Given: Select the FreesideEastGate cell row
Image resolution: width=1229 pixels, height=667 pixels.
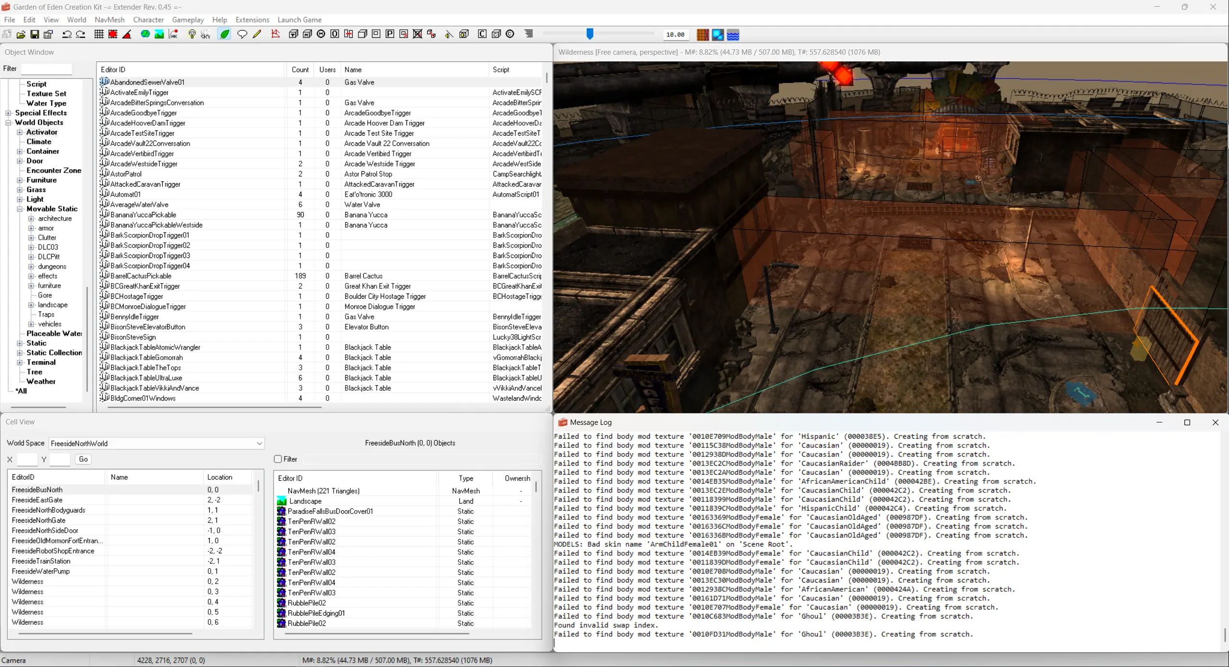Looking at the screenshot, I should [131, 500].
